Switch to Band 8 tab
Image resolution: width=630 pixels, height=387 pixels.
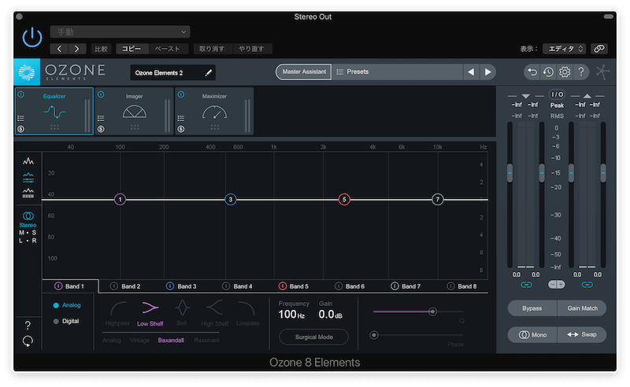[x=462, y=286]
